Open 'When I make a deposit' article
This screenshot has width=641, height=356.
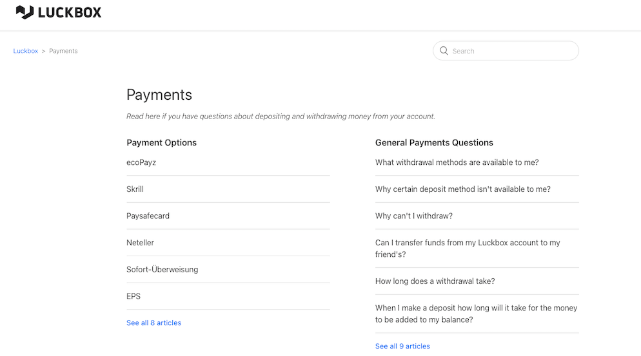(x=477, y=314)
